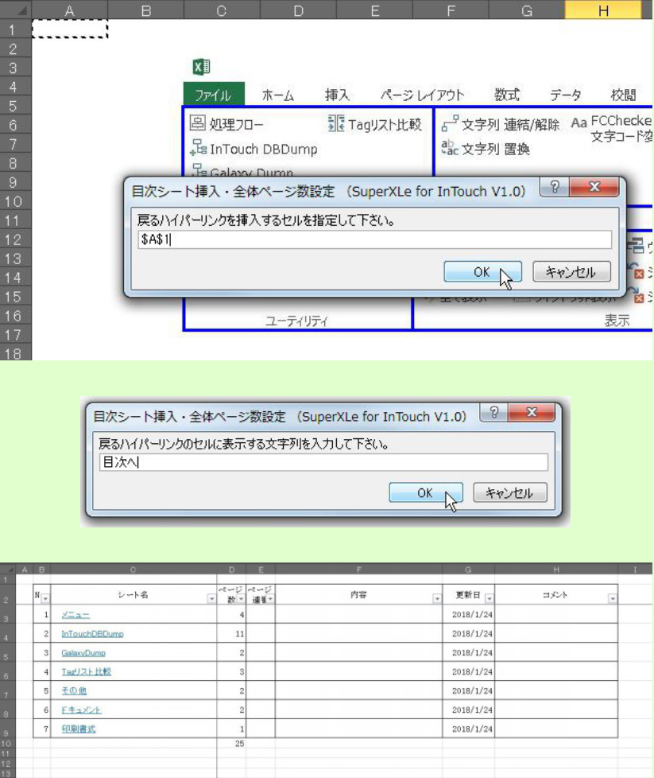Open the ページ数 column filter dropdown
654x778 pixels.
[241, 599]
